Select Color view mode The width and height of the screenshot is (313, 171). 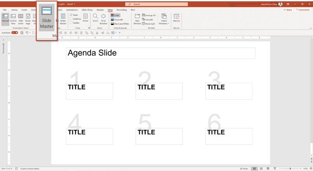[x=115, y=16]
